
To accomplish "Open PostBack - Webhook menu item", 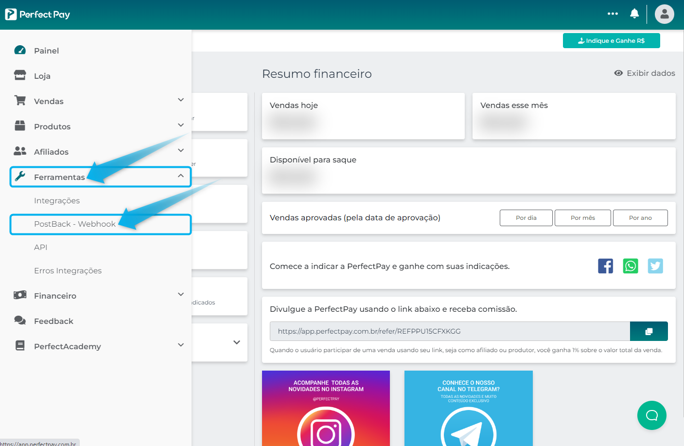I will click(x=75, y=224).
